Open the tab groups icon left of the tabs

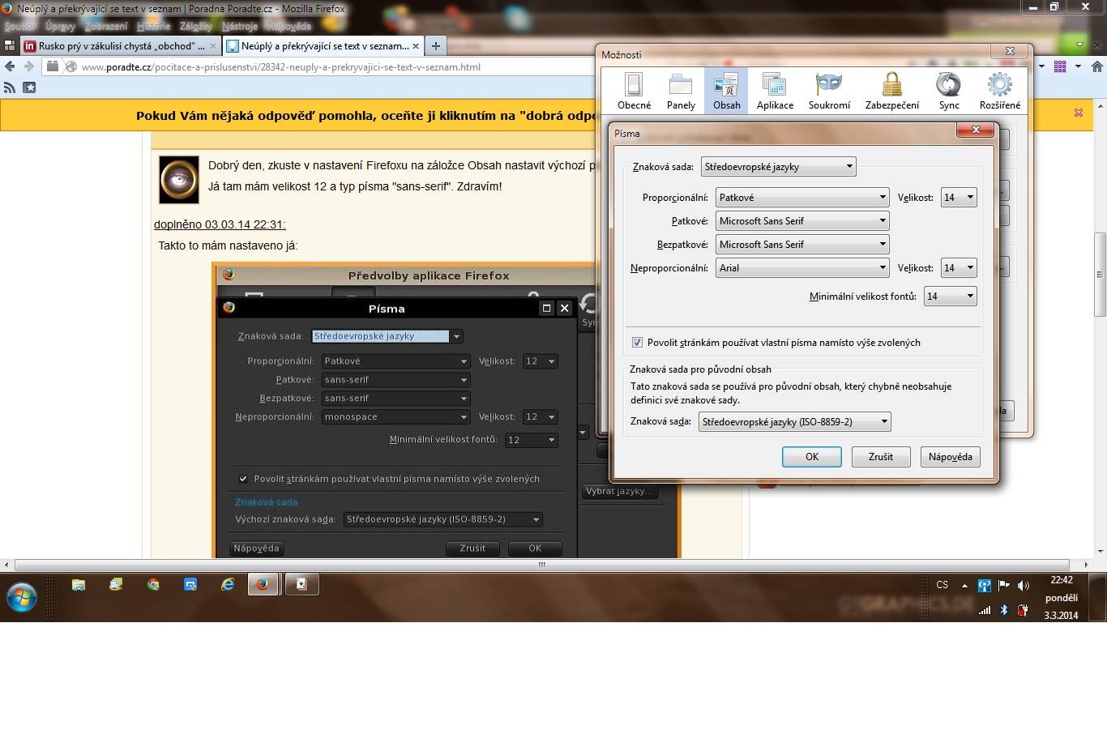10,46
